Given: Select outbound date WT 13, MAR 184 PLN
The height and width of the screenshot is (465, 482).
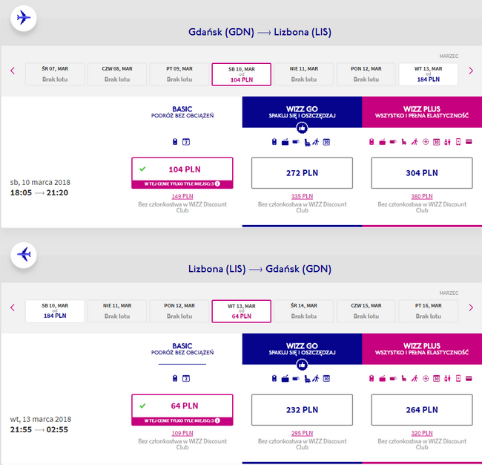Looking at the screenshot, I should pyautogui.click(x=428, y=74).
